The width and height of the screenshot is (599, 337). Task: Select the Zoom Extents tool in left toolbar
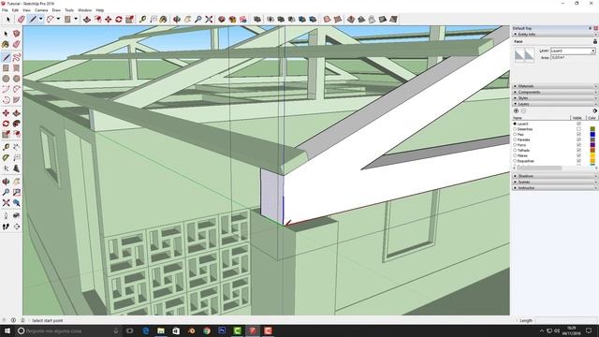coord(6,203)
